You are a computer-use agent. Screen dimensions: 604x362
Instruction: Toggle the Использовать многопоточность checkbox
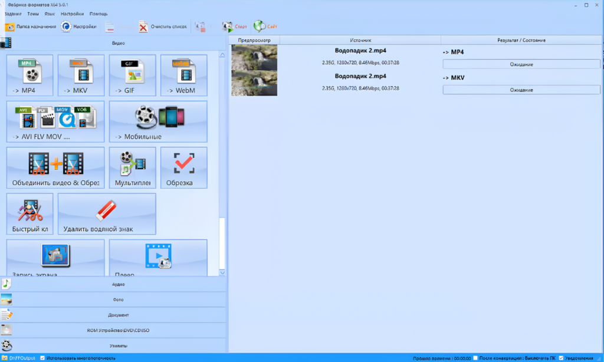(x=42, y=358)
